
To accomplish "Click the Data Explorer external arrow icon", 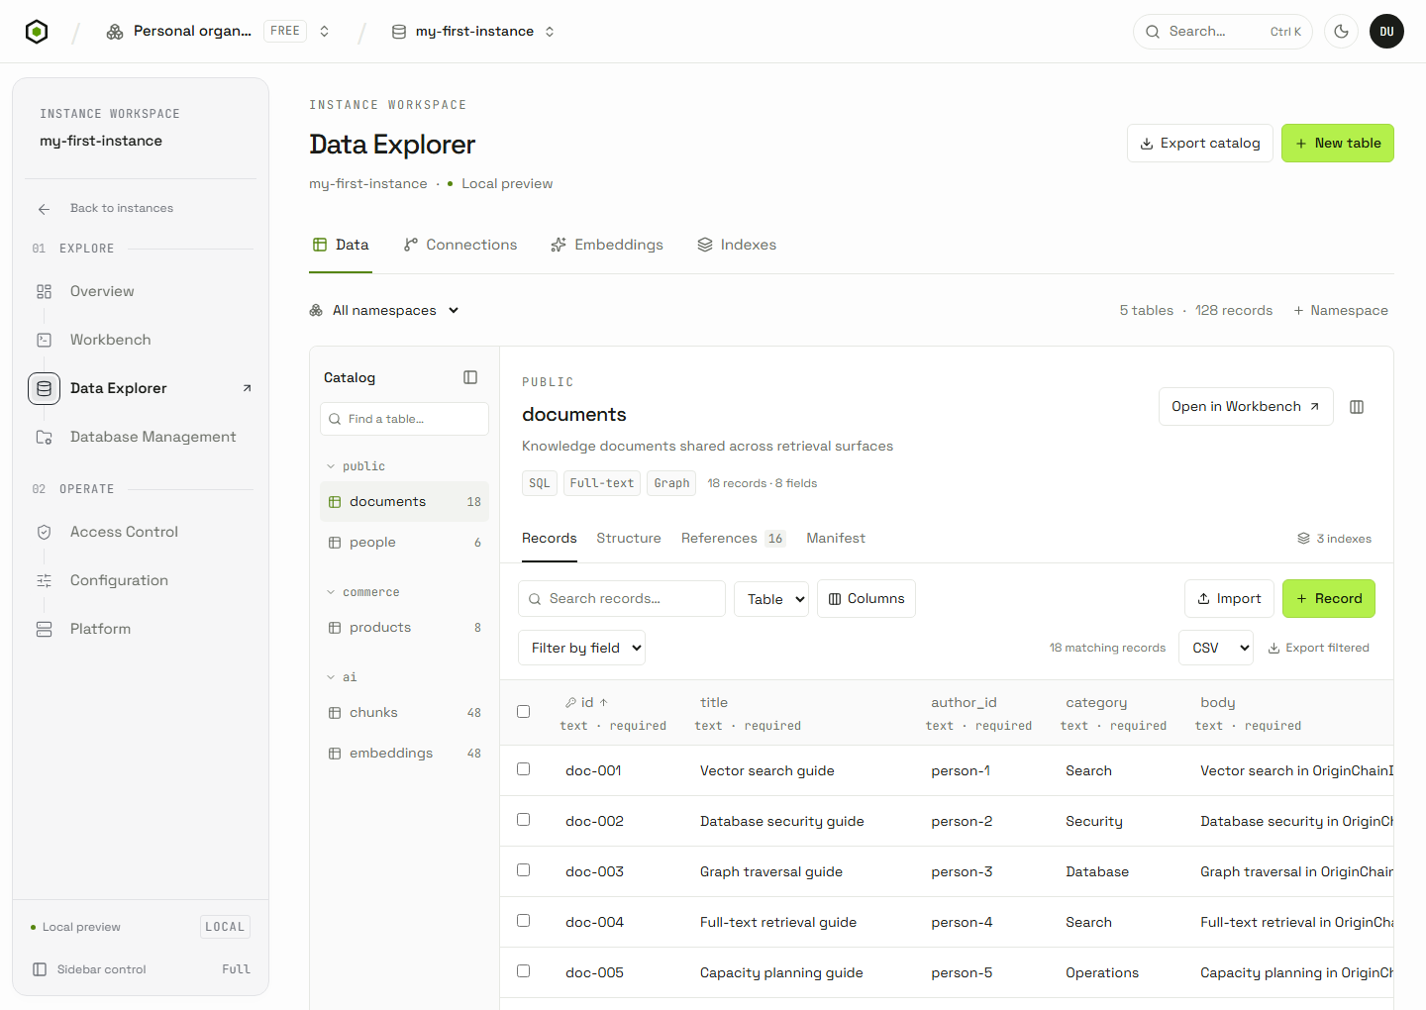I will (x=247, y=388).
